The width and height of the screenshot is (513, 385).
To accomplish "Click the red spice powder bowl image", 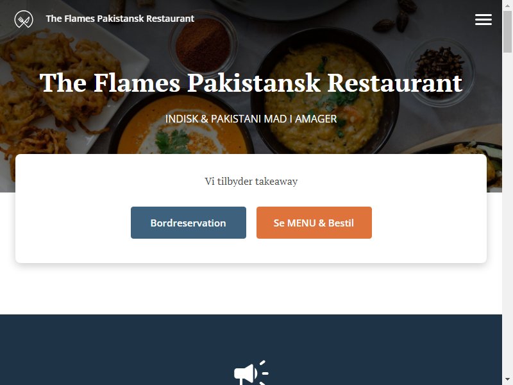I will tap(203, 44).
